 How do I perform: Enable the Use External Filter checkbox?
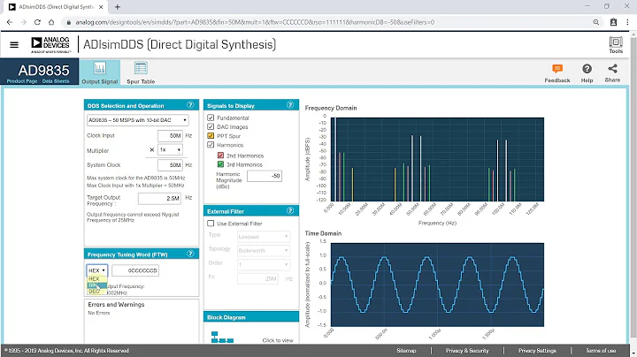[x=211, y=223]
